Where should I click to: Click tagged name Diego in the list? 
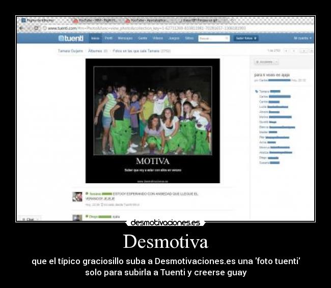[263, 158]
